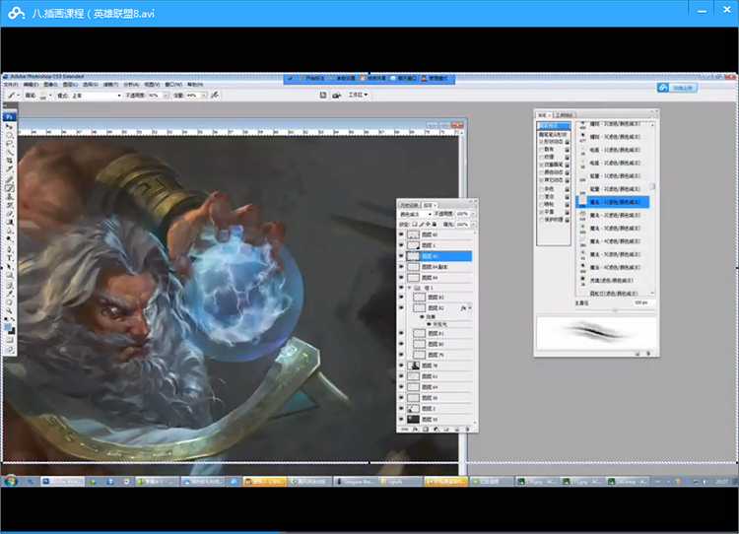
Task: Switch to the 工具预设 tab
Action: click(x=564, y=115)
